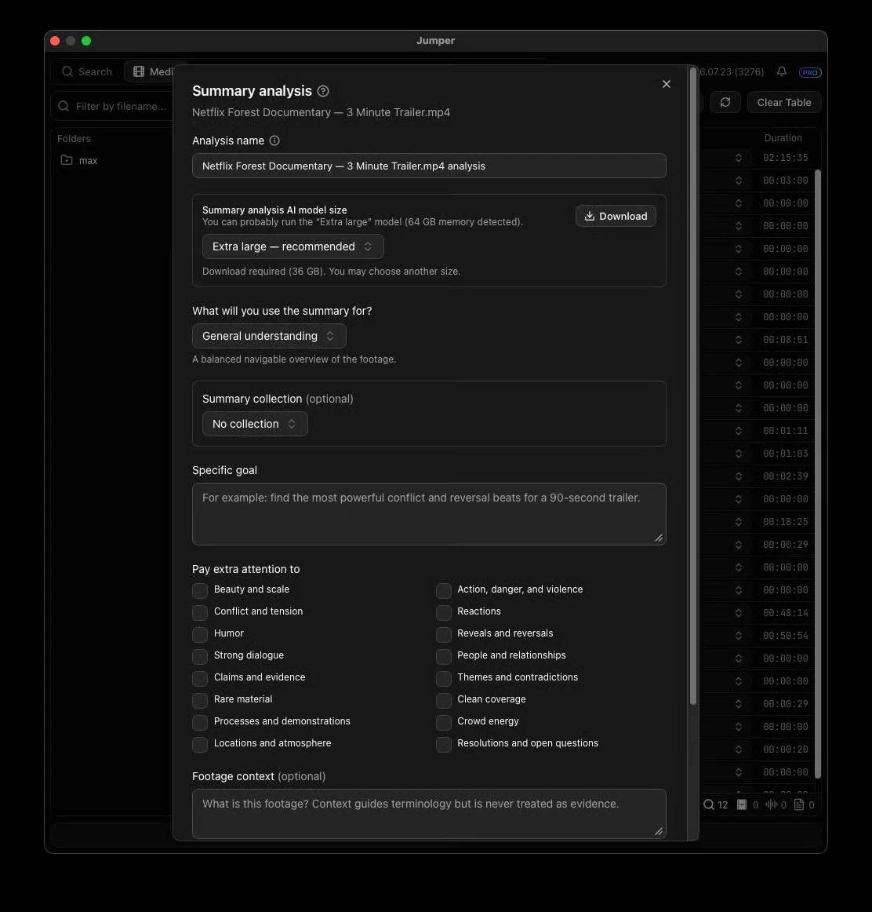Click the Specific goal text area
The image size is (872, 912).
tap(429, 514)
